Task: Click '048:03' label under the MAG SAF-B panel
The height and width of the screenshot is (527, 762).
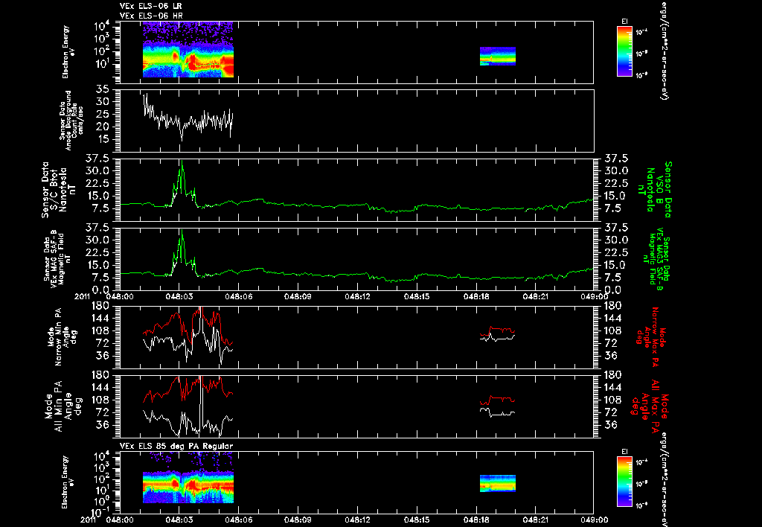Action: [179, 296]
